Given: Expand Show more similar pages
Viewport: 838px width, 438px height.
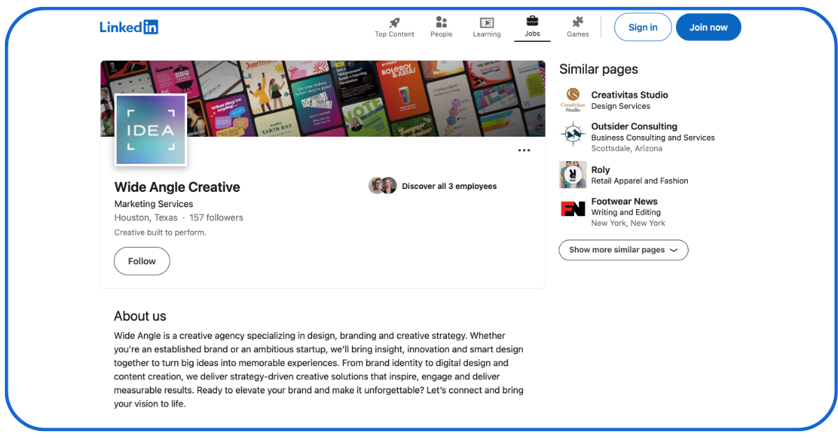Looking at the screenshot, I should [623, 250].
